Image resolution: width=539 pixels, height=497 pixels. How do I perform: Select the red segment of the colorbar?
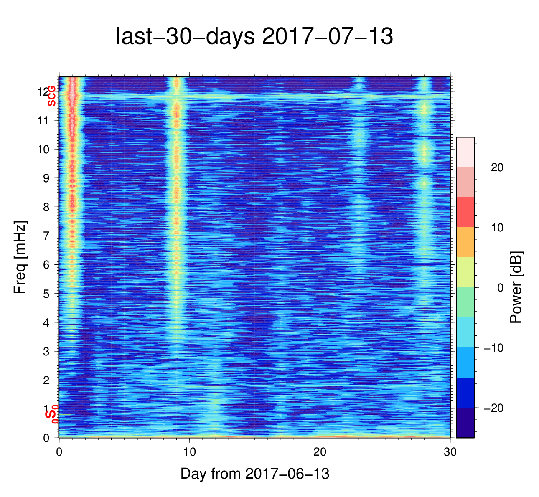click(465, 212)
